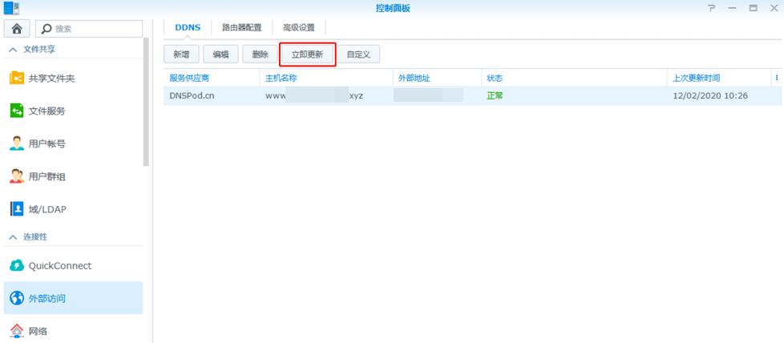Screen dimensions: 784x343
Task: Click the search magnifier icon
Action: (46, 29)
